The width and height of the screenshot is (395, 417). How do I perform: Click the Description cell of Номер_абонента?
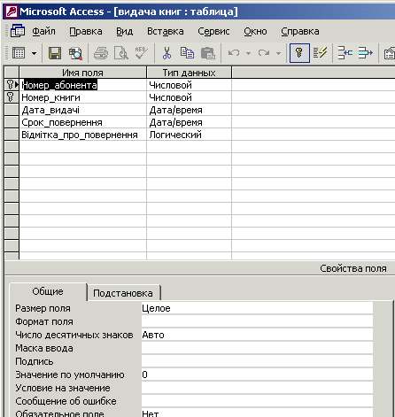pos(314,85)
